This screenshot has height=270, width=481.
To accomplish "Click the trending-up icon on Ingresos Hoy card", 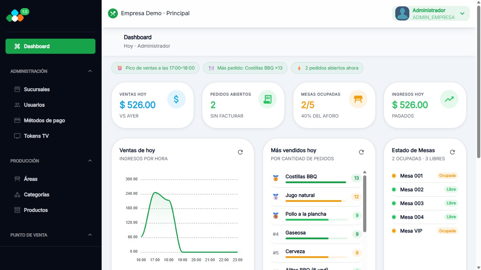I will pos(449,99).
